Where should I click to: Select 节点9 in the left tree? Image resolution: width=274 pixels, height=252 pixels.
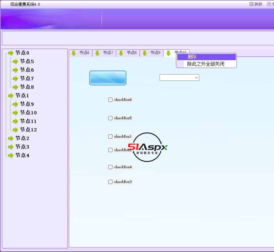[27, 104]
